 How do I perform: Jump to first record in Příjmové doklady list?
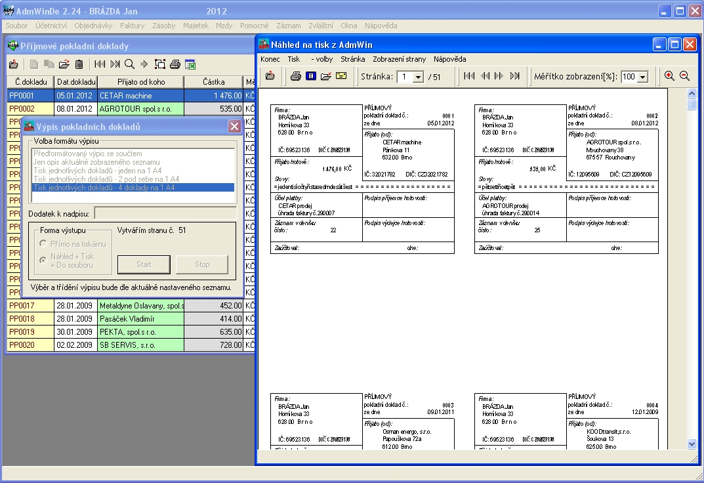point(100,64)
